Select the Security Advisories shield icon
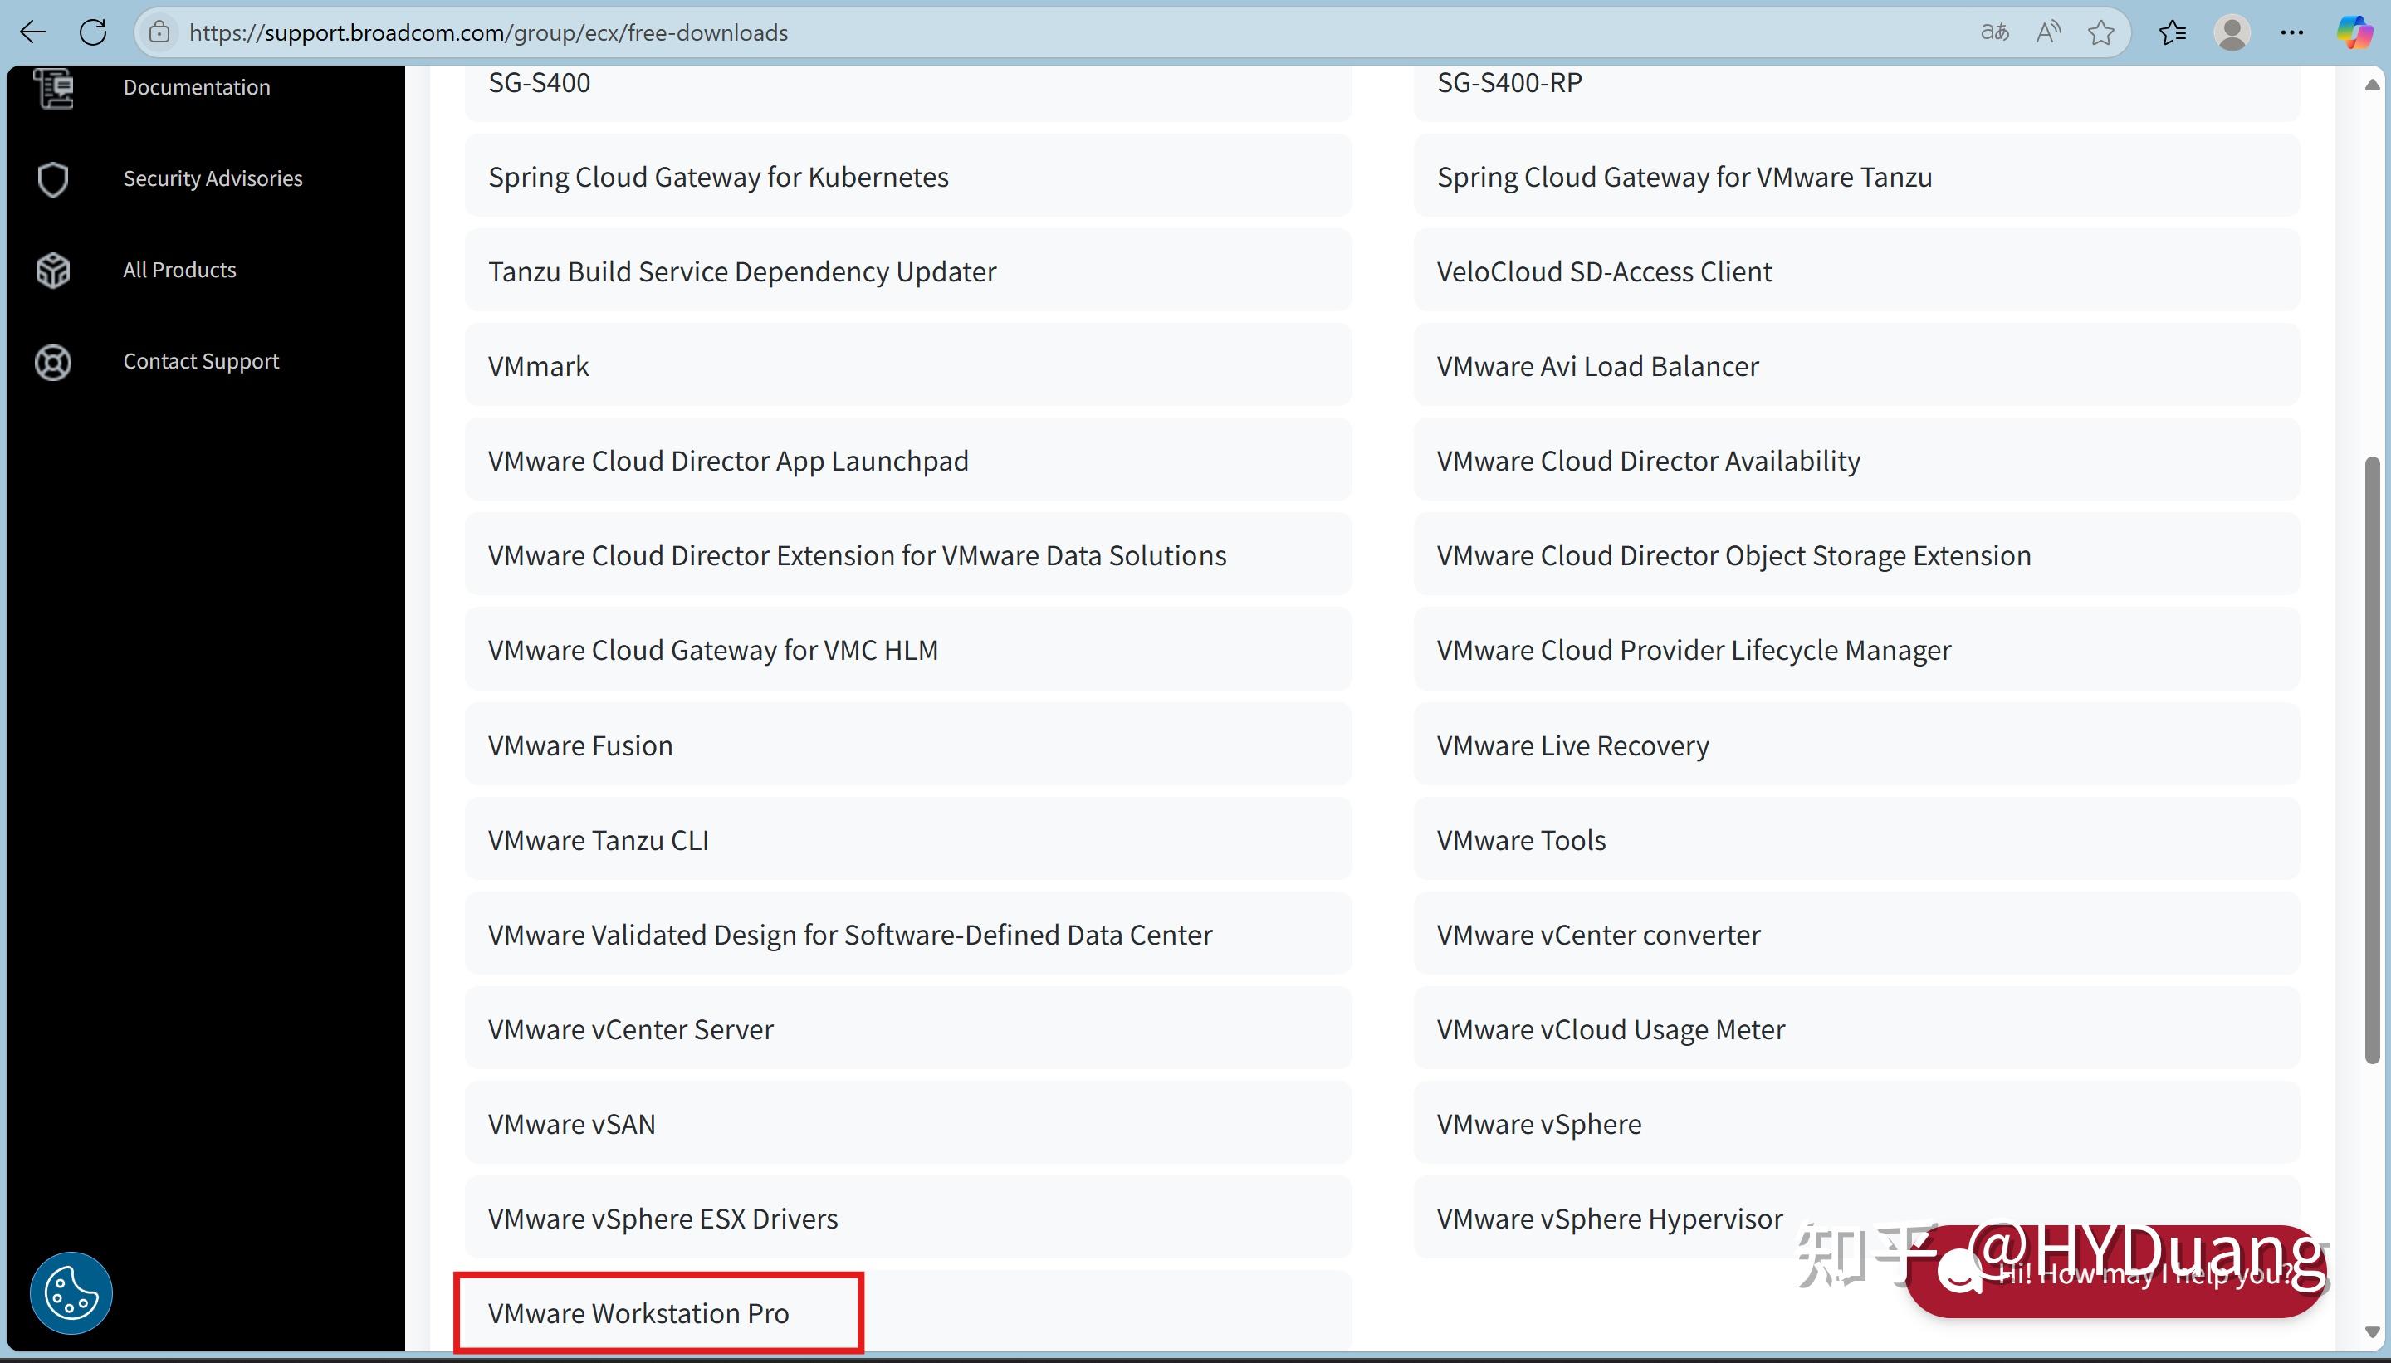 point(51,178)
